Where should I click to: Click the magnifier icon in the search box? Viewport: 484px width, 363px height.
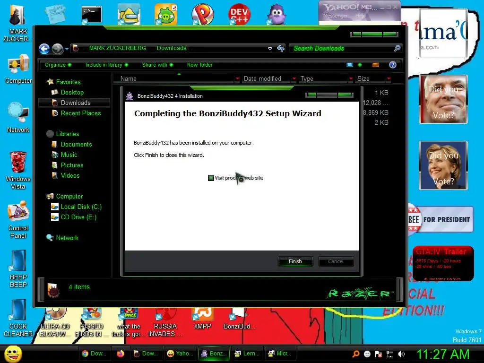[397, 48]
